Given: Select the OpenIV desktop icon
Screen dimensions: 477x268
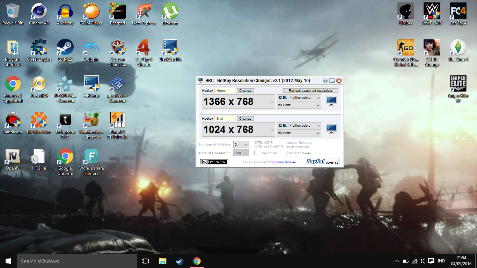Looking at the screenshot, I should (13, 159).
